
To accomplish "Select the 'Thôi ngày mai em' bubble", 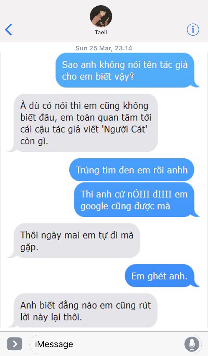I will click(x=74, y=241).
